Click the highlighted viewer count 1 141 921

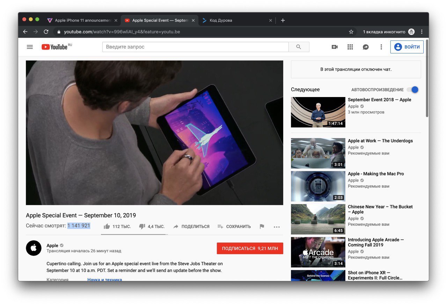tap(79, 226)
